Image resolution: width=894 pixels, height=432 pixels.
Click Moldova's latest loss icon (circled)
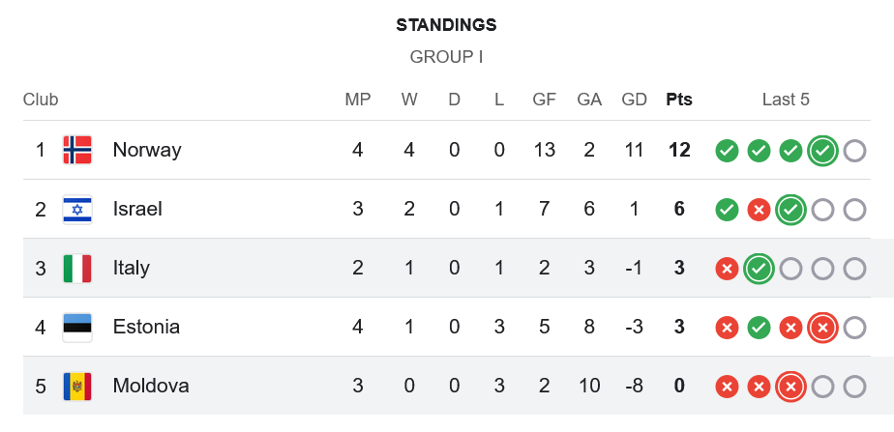pos(790,387)
